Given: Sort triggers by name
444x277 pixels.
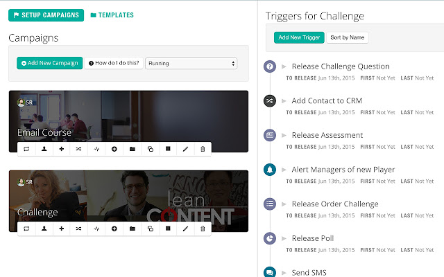Looking at the screenshot, I should point(348,37).
